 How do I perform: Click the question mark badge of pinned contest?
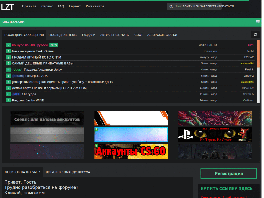8,45
